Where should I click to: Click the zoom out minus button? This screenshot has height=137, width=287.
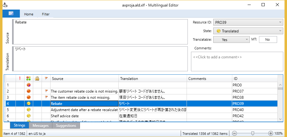(x=235, y=133)
